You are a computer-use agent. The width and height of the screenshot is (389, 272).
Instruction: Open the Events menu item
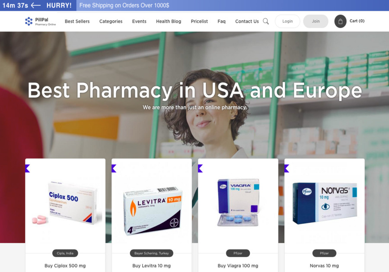tap(139, 21)
